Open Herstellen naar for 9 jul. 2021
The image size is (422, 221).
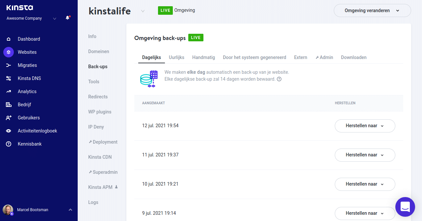coord(365,213)
